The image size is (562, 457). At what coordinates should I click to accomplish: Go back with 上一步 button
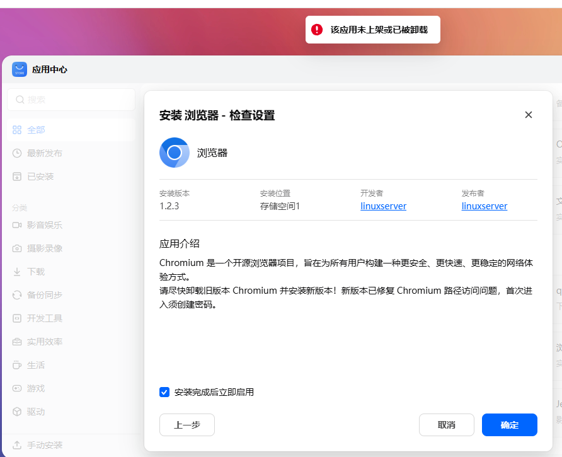click(187, 425)
